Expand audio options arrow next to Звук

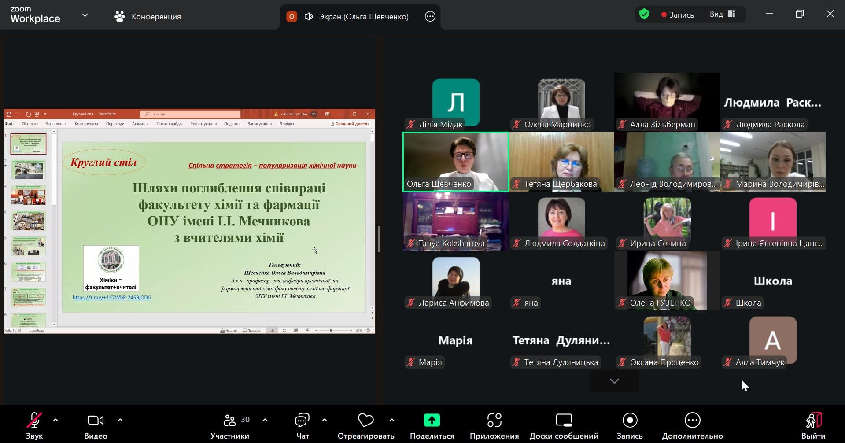[55, 420]
